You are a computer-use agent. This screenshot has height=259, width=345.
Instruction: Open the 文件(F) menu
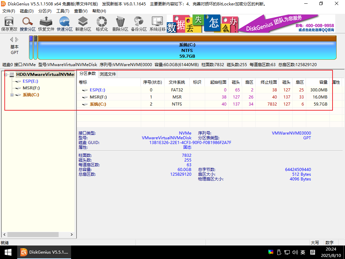[8, 11]
